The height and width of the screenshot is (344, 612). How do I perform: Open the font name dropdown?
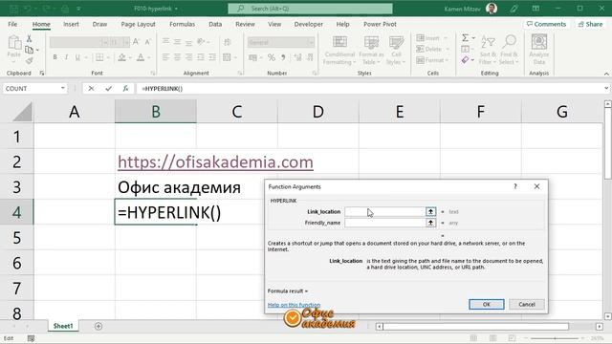click(104, 42)
